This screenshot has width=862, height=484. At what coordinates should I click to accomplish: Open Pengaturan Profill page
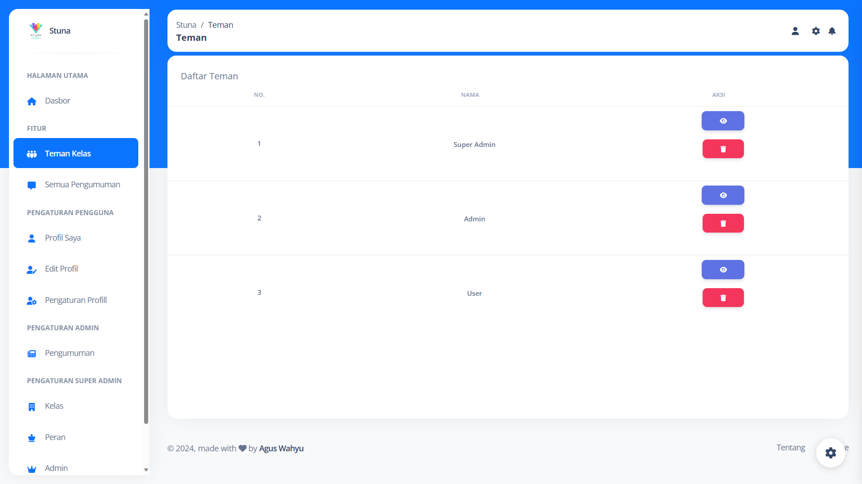point(76,300)
